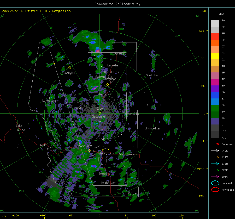
Task: Select the light blue 33-30 dBZ swatch
Action: 215,102
